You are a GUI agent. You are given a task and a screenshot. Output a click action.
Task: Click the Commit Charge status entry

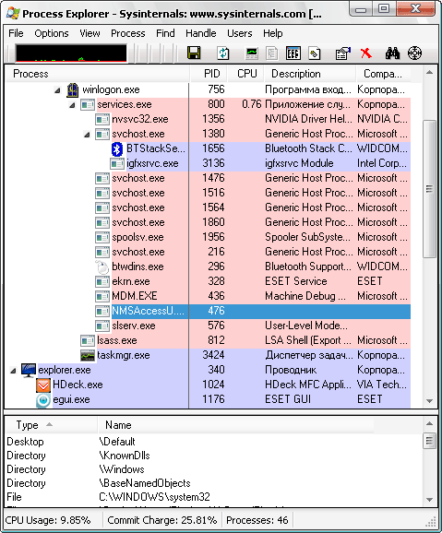pyautogui.click(x=162, y=520)
